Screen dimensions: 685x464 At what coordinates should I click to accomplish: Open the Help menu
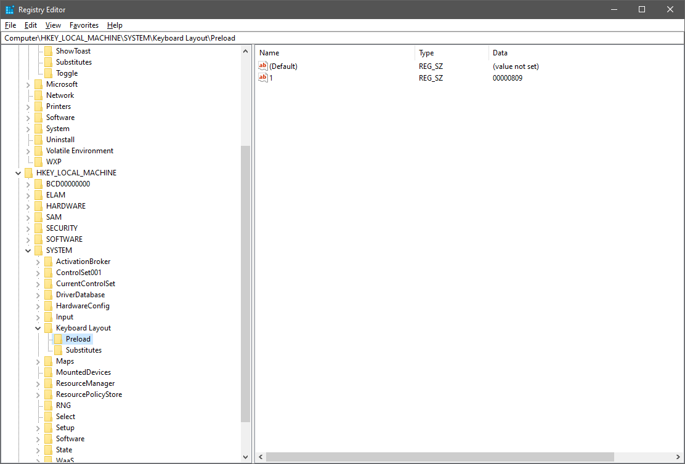115,25
